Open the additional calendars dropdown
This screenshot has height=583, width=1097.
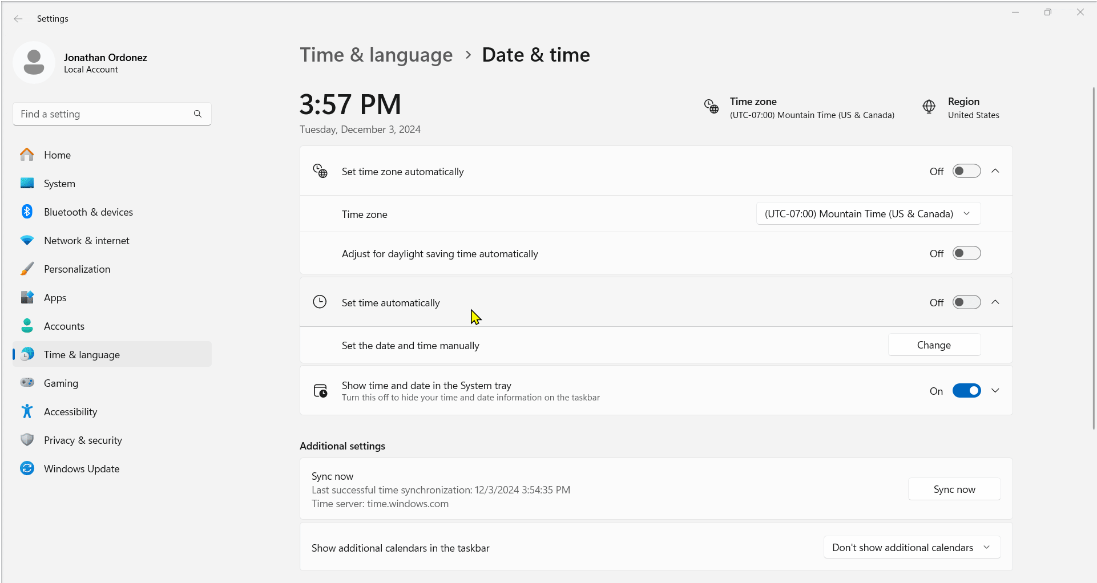tap(912, 548)
